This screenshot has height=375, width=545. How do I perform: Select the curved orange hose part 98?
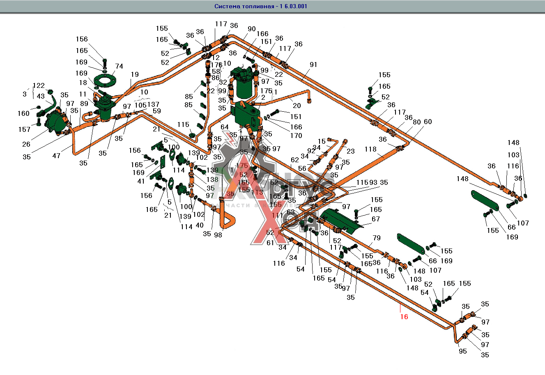pos(225,219)
